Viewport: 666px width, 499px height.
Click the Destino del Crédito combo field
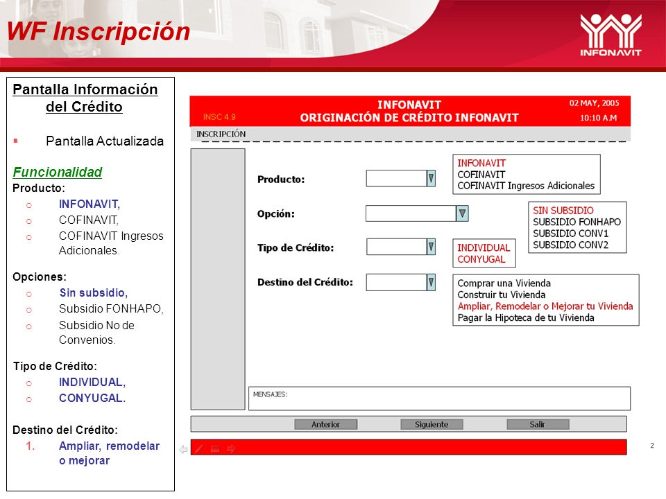(400, 282)
